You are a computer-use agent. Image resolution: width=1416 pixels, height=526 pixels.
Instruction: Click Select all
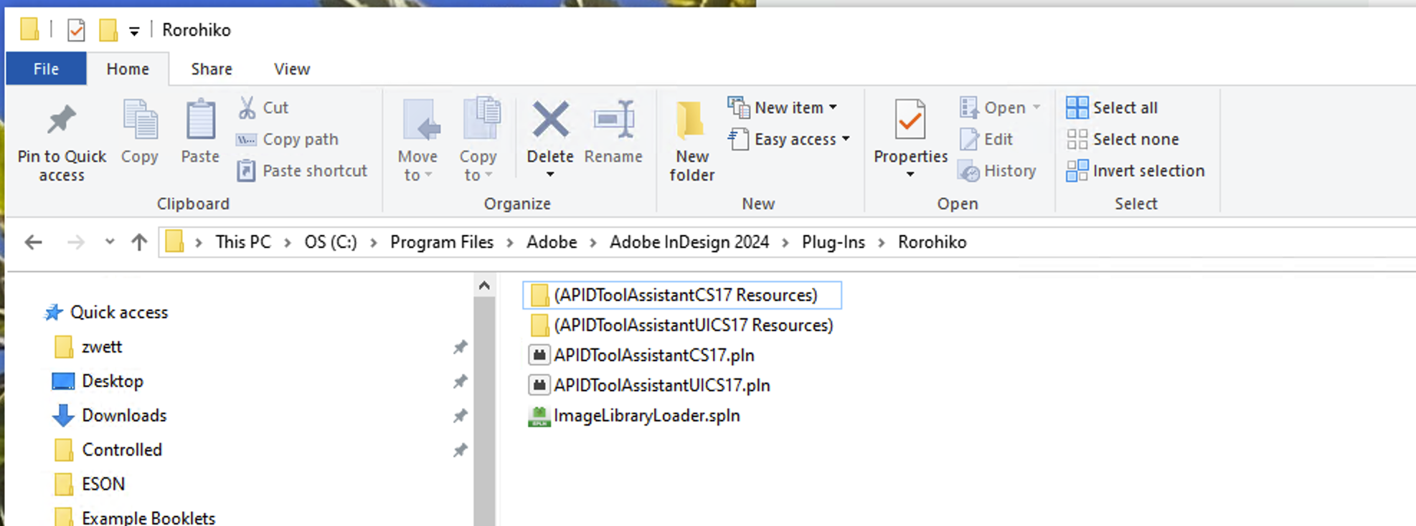tap(1112, 107)
